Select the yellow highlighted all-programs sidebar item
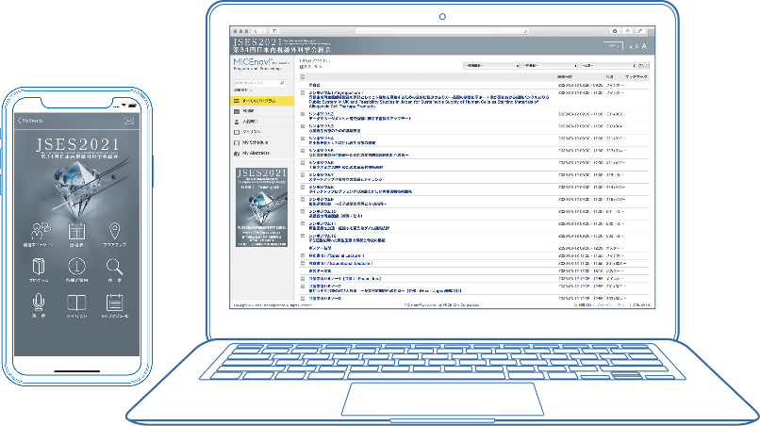760x426 pixels. pyautogui.click(x=262, y=101)
